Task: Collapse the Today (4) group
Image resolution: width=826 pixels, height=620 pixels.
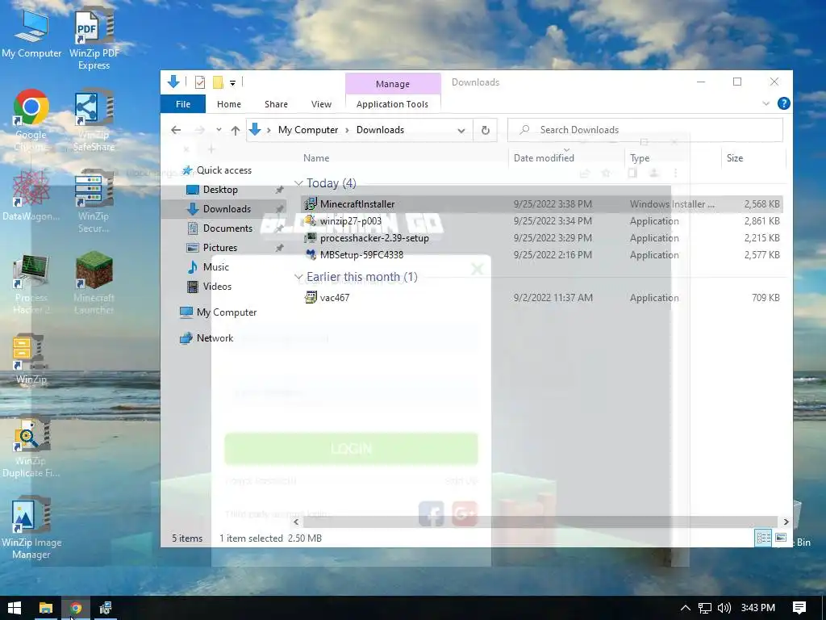Action: click(x=298, y=183)
